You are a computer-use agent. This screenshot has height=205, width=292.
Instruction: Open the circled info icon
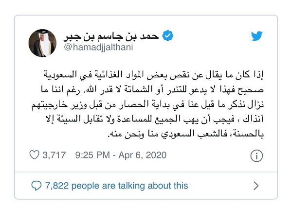point(256,156)
